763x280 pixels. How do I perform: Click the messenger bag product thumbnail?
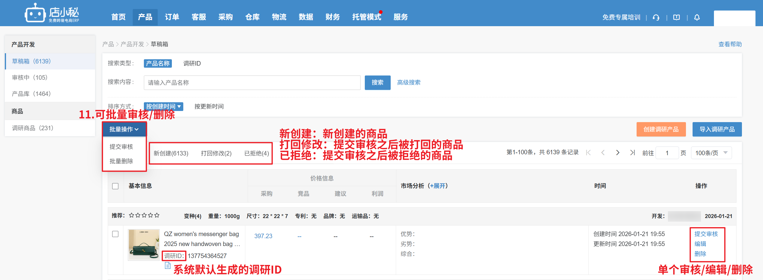pyautogui.click(x=144, y=245)
